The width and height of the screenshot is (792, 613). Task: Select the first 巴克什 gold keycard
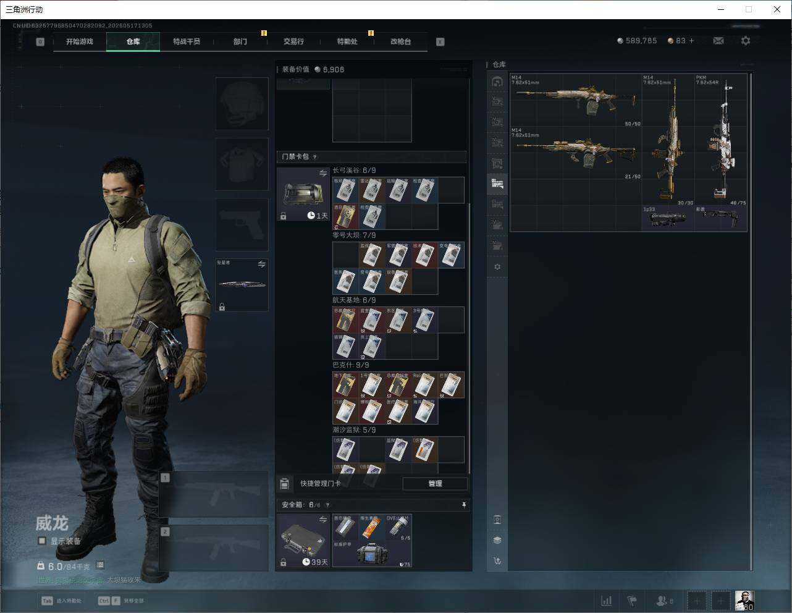click(x=346, y=385)
